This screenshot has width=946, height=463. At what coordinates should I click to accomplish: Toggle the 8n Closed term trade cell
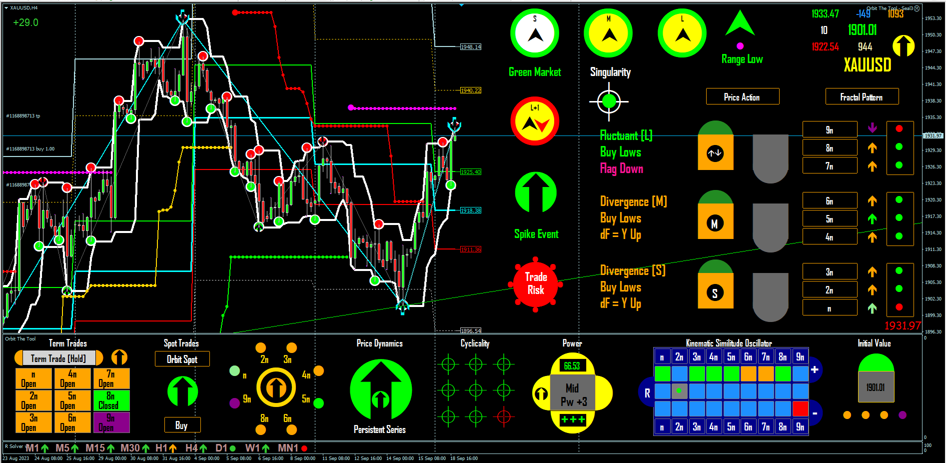pos(111,400)
